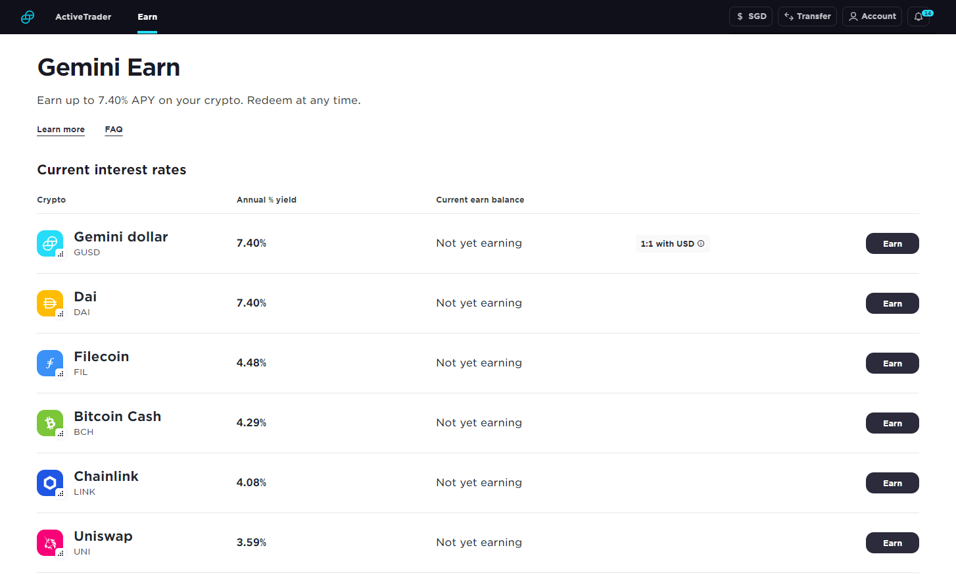
Task: Switch to the ActiveTrader tab
Action: point(83,17)
